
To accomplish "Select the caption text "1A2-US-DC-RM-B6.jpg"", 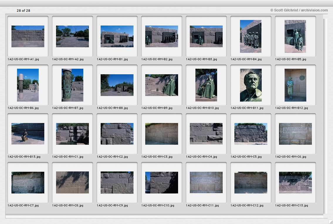I will click(x=23, y=108).
